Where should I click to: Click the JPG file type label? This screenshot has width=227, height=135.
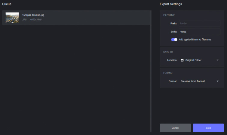pos(24,19)
